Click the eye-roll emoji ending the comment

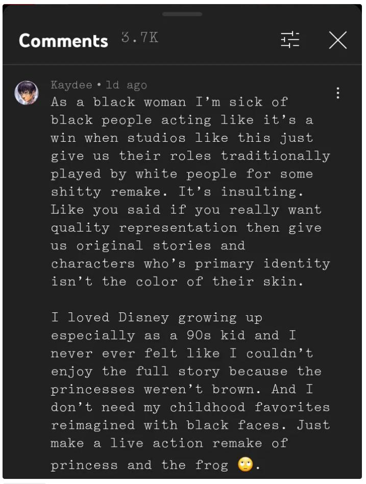246,465
